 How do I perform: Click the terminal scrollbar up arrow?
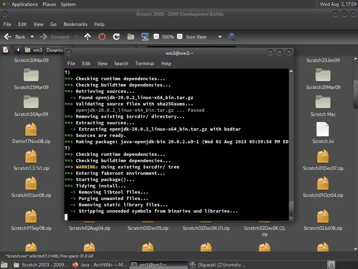click(x=291, y=71)
